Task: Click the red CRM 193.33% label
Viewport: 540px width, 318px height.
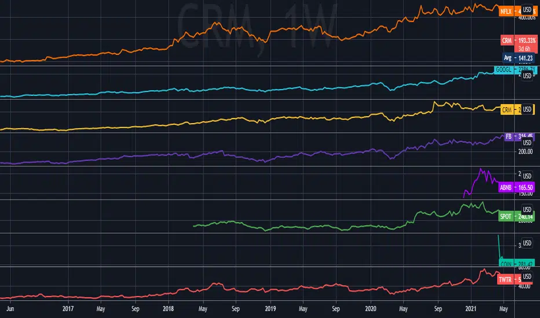Action: click(519, 40)
